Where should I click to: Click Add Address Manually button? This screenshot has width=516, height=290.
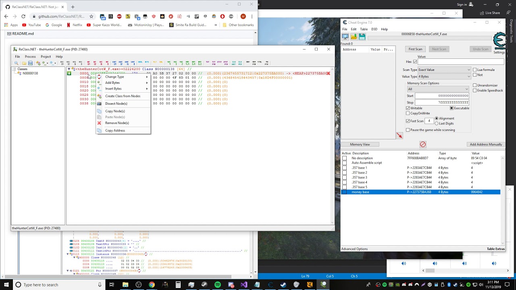click(x=486, y=144)
